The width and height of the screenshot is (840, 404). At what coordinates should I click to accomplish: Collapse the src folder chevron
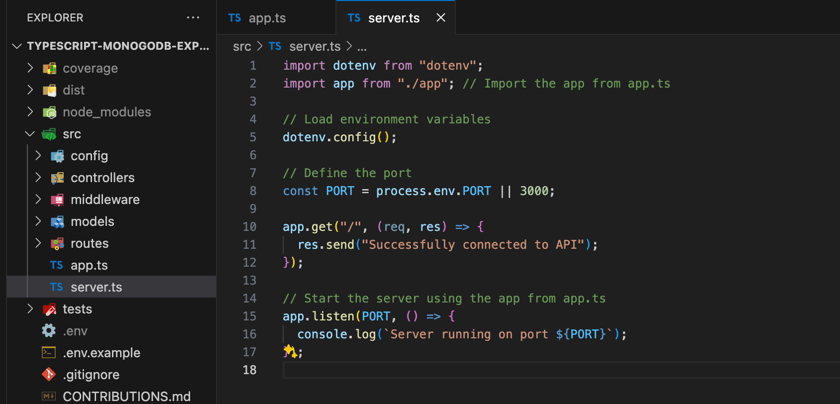click(30, 134)
